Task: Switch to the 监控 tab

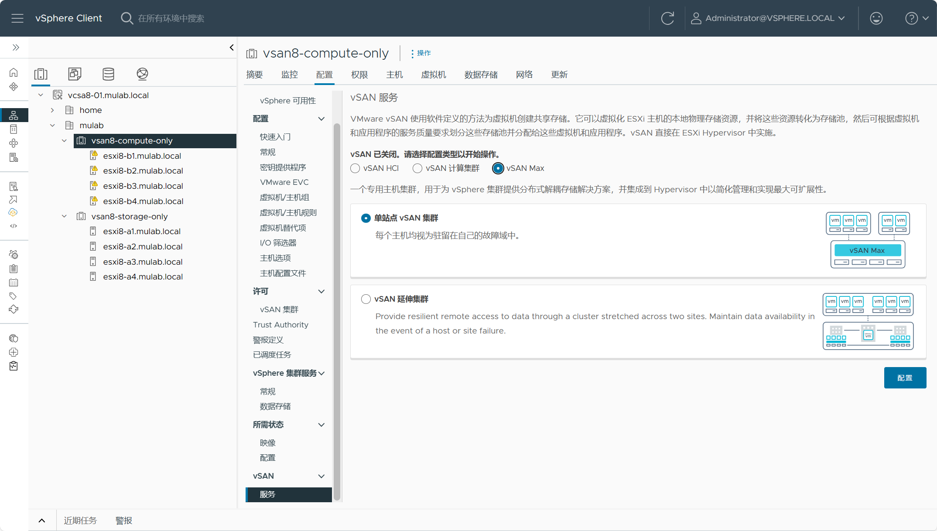Action: pyautogui.click(x=289, y=75)
